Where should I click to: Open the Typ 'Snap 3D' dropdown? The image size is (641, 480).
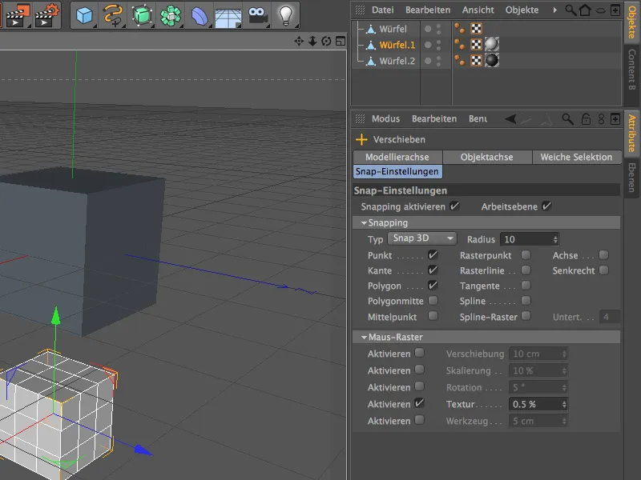[x=422, y=238]
